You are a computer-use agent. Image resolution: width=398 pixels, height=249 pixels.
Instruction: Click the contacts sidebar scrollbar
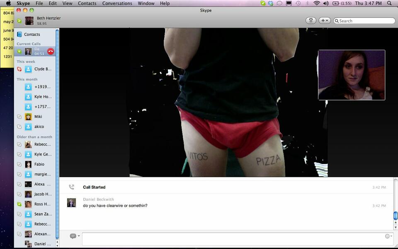tap(57, 134)
